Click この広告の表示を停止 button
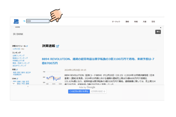This screenshot has height=117, width=176. pos(79,91)
